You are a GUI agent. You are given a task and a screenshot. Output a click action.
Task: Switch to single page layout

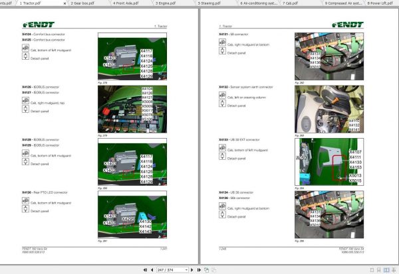coord(372,270)
